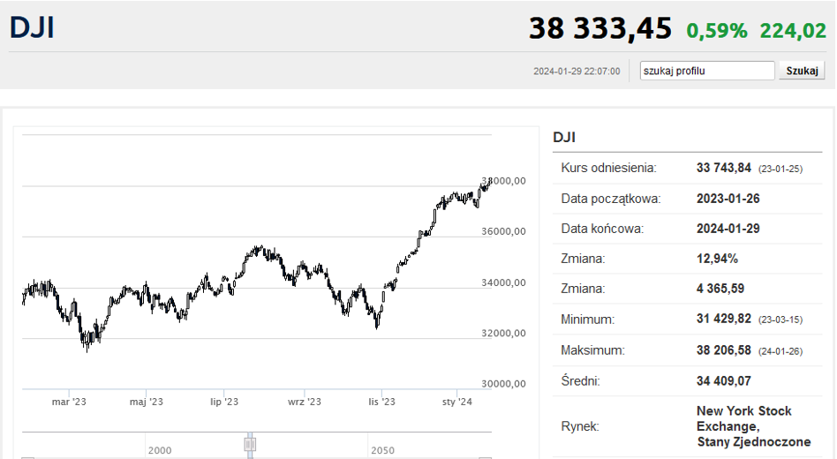837x459 pixels.
Task: Click the left scroll arrow under the navigator
Action: pyautogui.click(x=27, y=457)
